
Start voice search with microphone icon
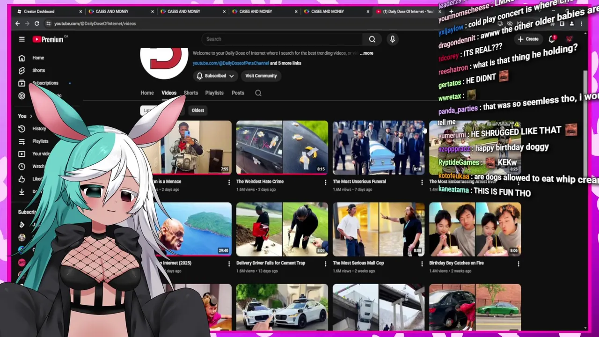[x=393, y=39]
